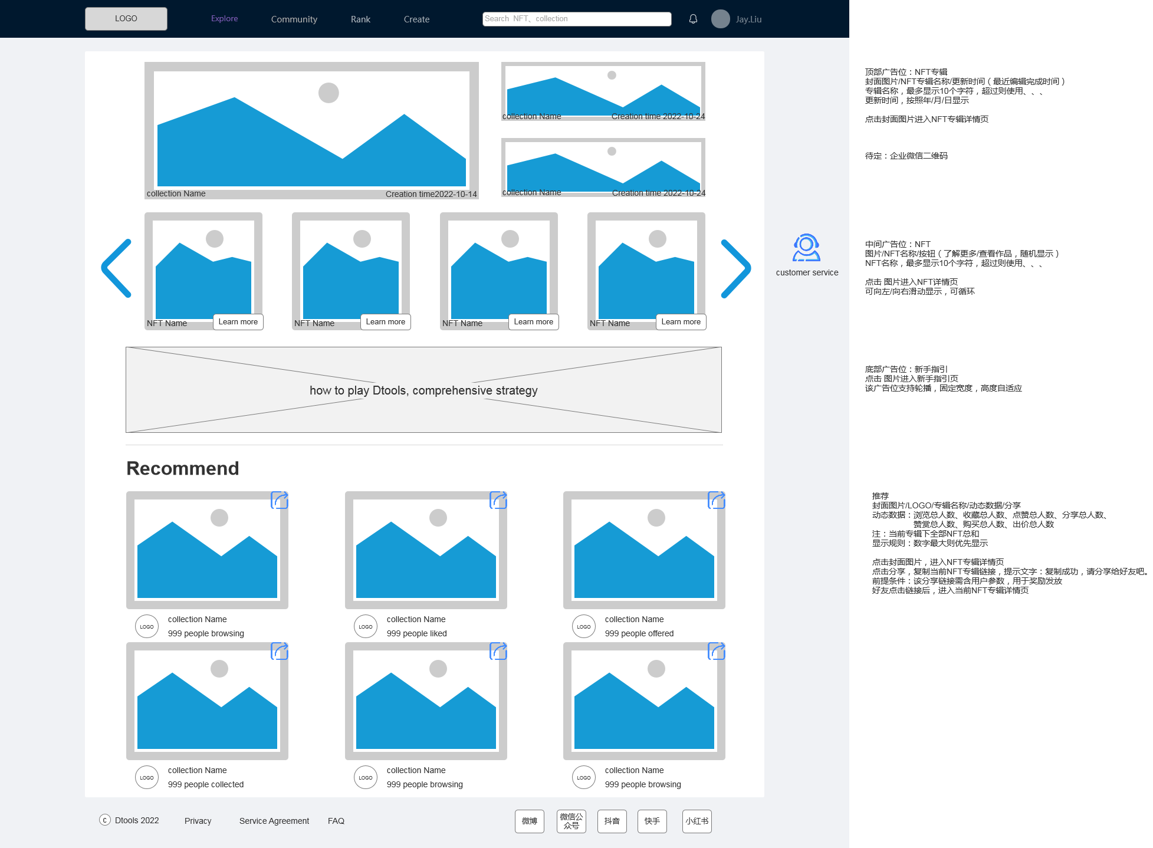Share the '999 people offered' collection
This screenshot has width=1153, height=848.
coord(717,500)
